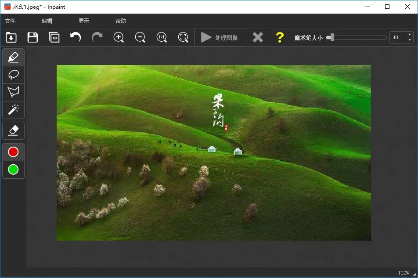Activate the magic wand tool
The width and height of the screenshot is (418, 278).
(13, 109)
